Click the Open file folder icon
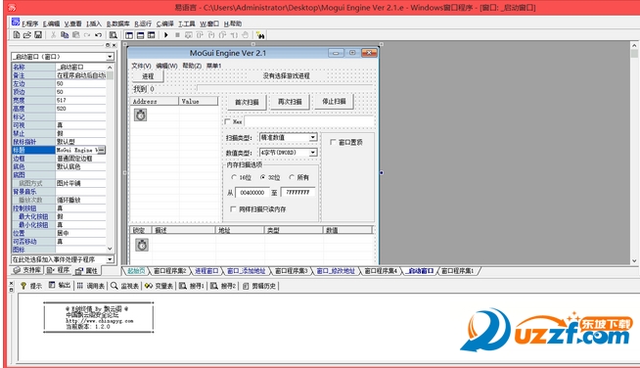Screen dimensions: 640x368 click(27, 35)
